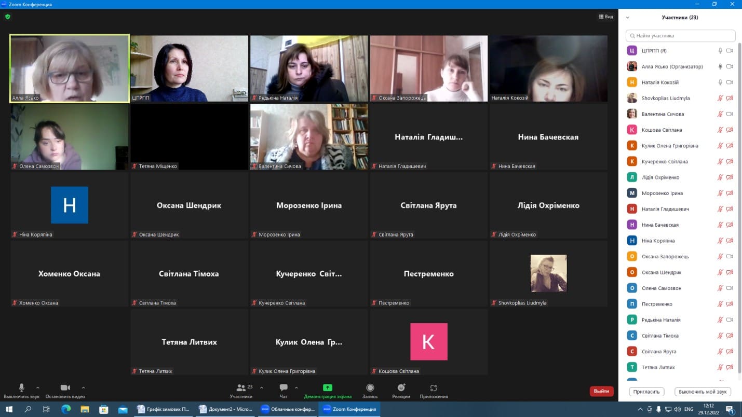Click the camera icon for Редькіна Наталія in list
Screen dimensions: 742x417
(730, 319)
